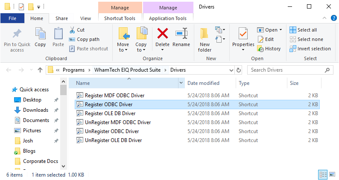Viewport: 339px width, 180px height.
Task: Click the Cut scissors icon
Action: tap(72, 30)
